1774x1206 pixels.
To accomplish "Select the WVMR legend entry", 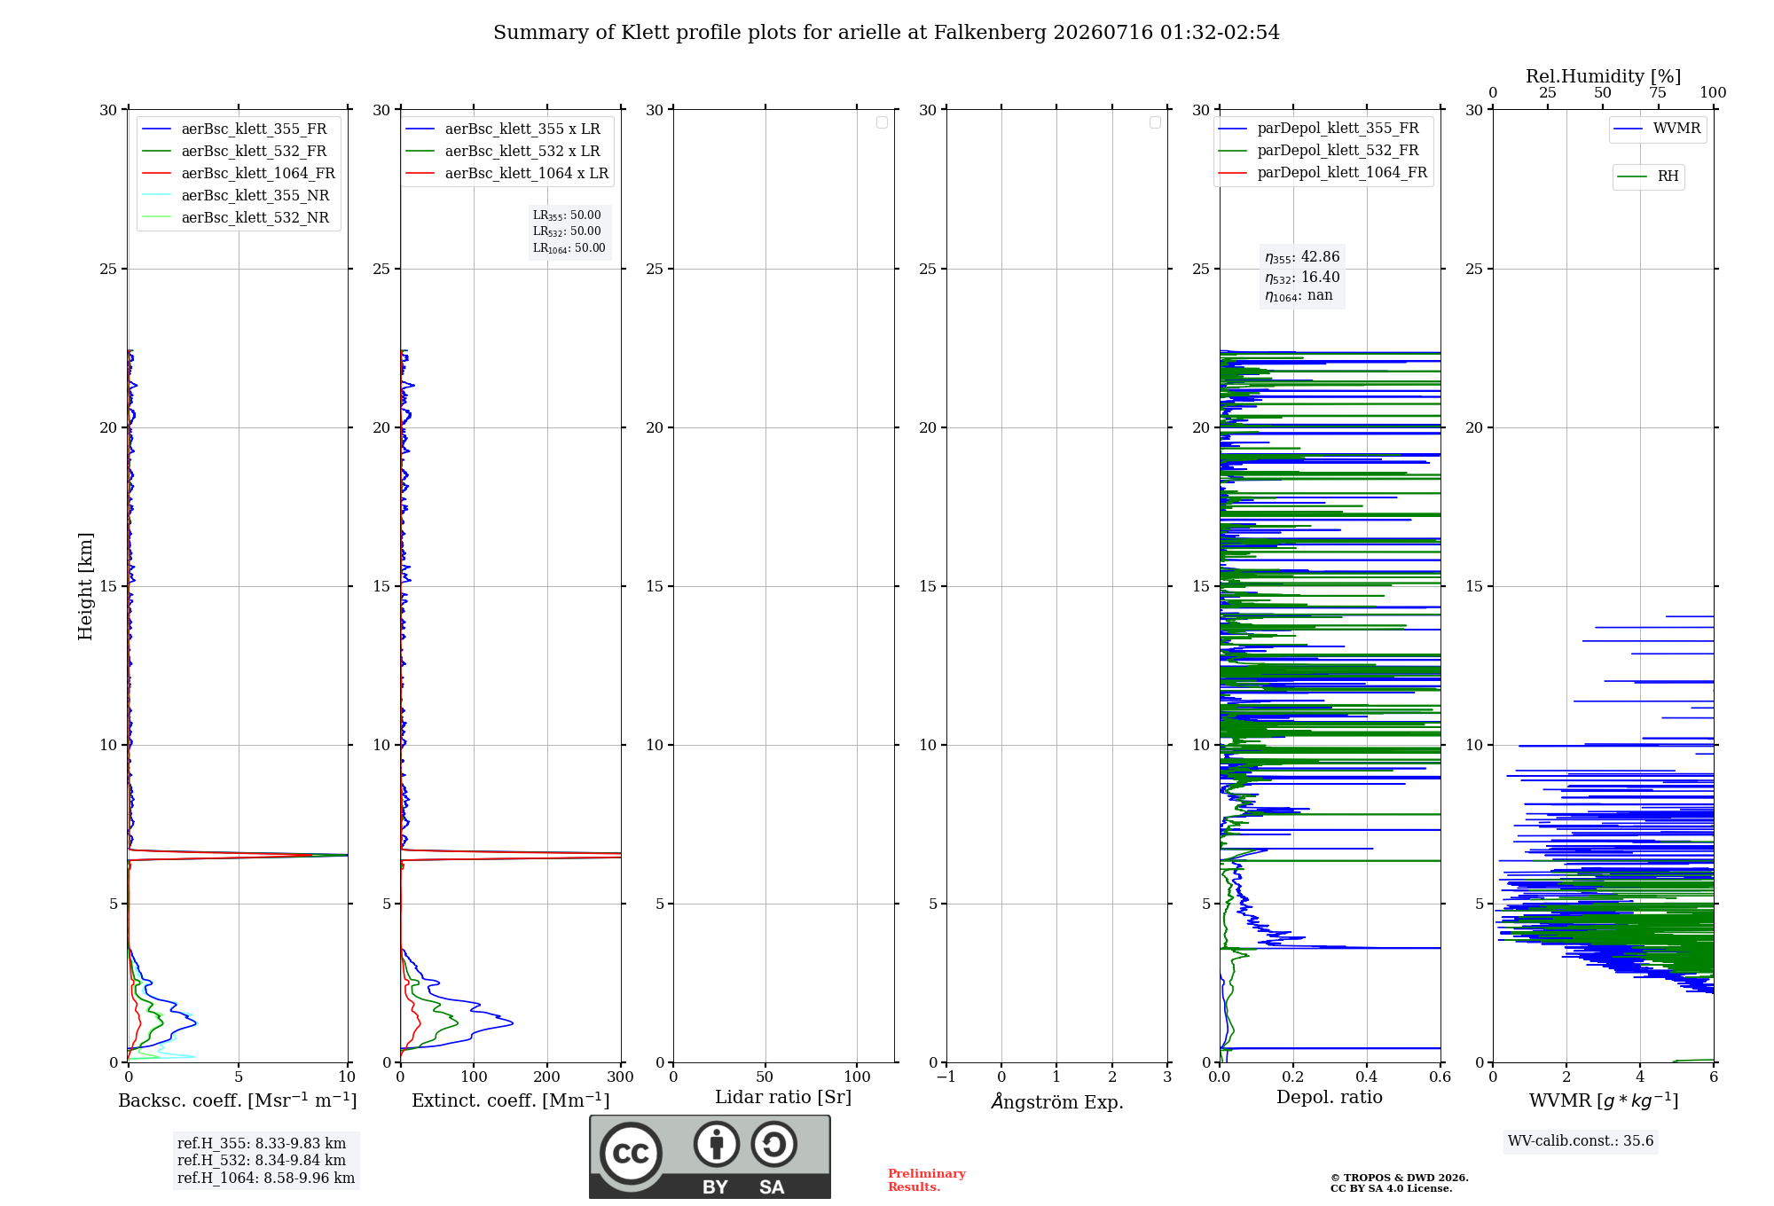I will point(1657,129).
